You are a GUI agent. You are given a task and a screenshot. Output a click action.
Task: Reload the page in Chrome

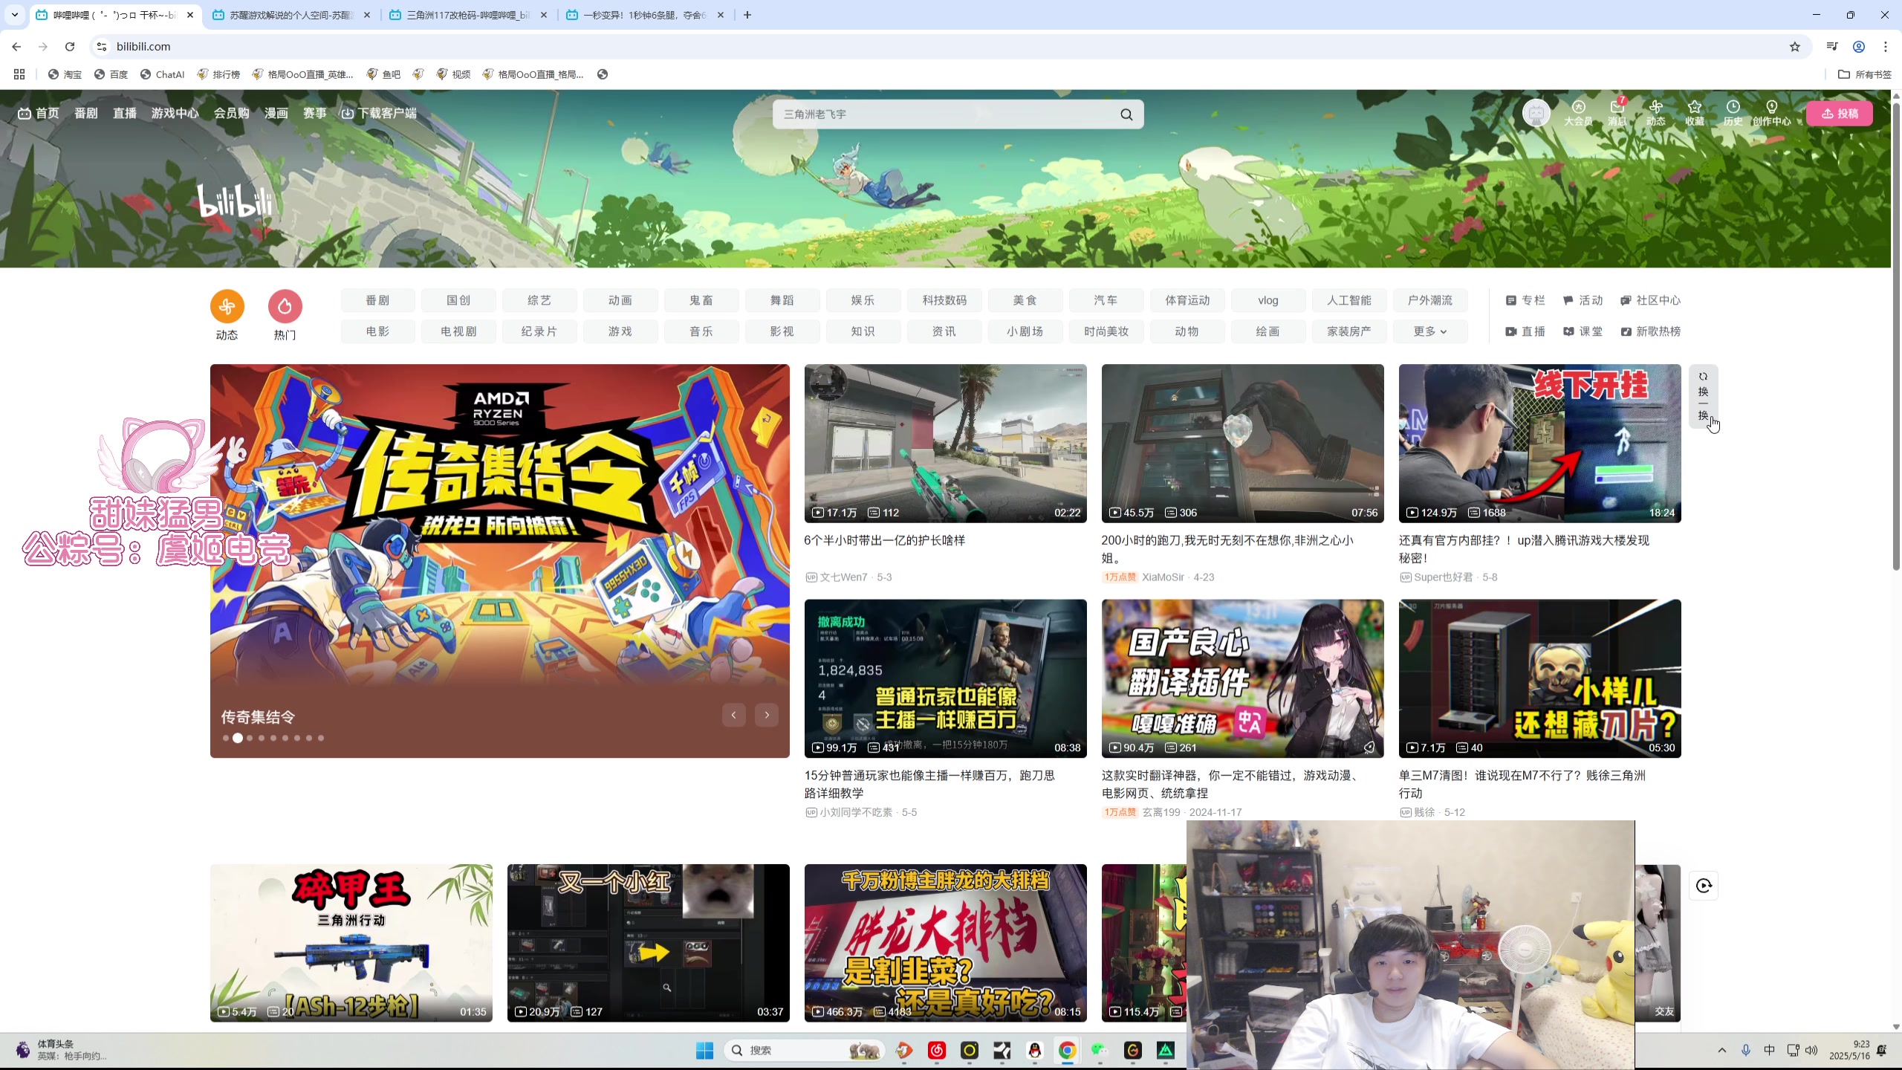click(x=70, y=47)
